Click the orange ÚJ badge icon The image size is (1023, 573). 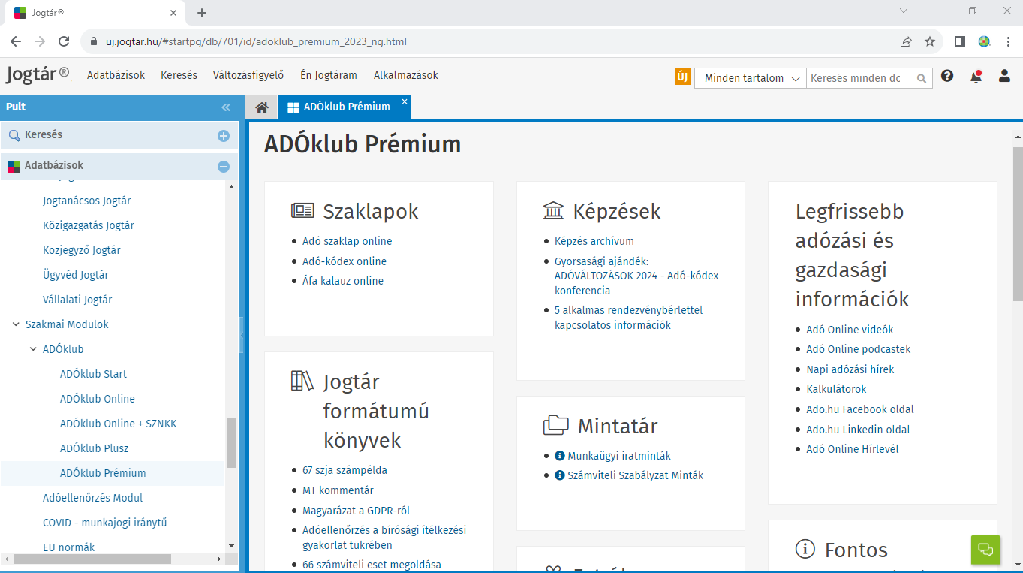(x=682, y=77)
